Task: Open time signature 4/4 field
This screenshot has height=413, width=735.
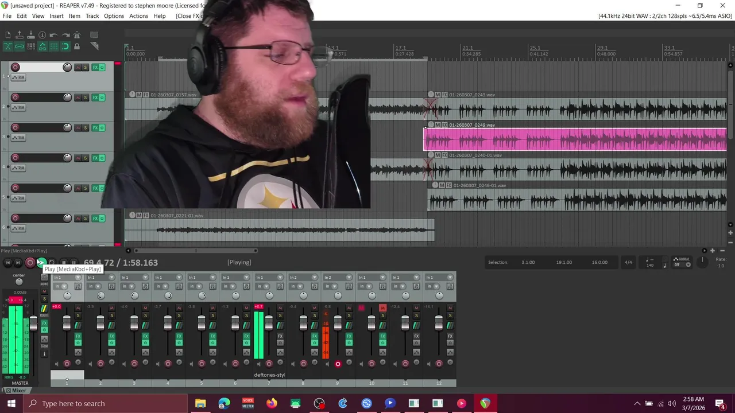Action: click(628, 262)
